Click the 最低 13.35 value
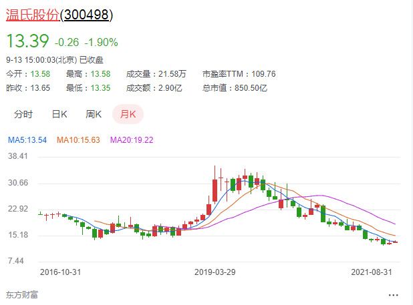The width and height of the screenshot is (413, 305). (100, 88)
